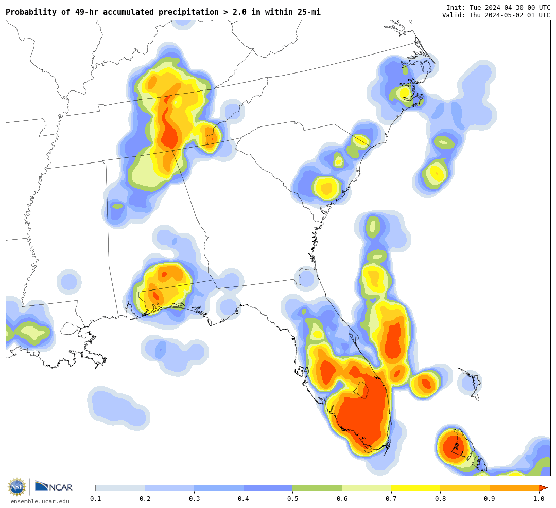Click the 0.1 colorbar tick label
The height and width of the screenshot is (508, 556).
pos(95,498)
